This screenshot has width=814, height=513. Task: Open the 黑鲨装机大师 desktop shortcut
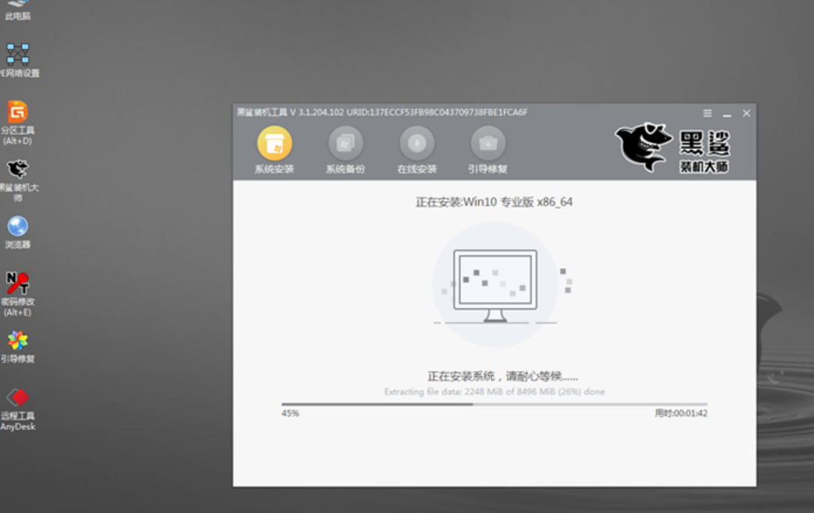(19, 180)
